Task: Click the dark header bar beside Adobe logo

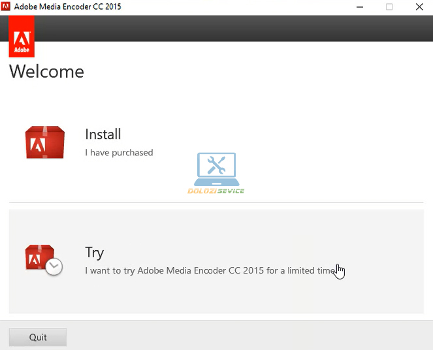Action: [x=229, y=29]
